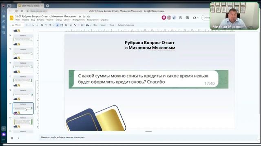This screenshot has width=261, height=146.
Task: Open the Правка menu
Action: tap(26, 20)
